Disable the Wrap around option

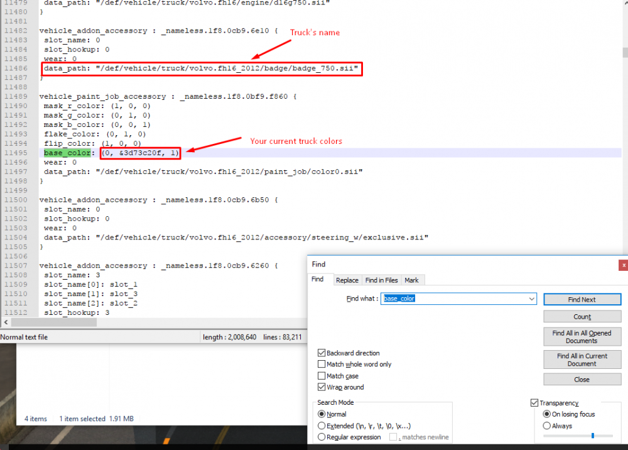(x=322, y=387)
